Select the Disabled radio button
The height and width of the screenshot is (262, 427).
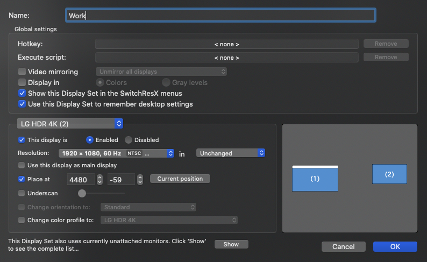point(129,140)
